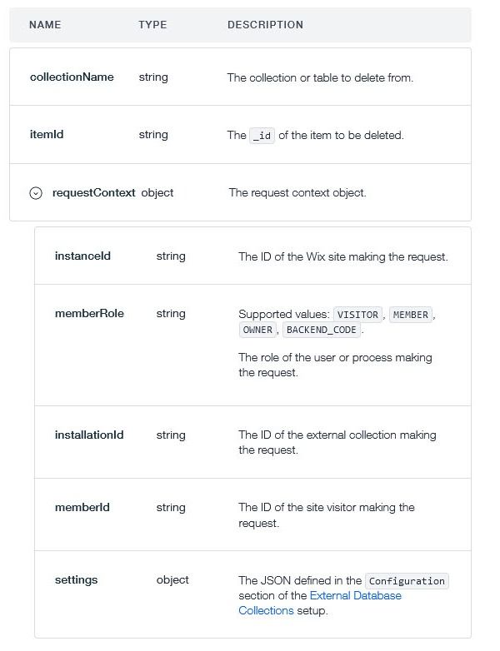Click the requestContext parameter label
Screen dimensions: 500x651
[x=93, y=193]
